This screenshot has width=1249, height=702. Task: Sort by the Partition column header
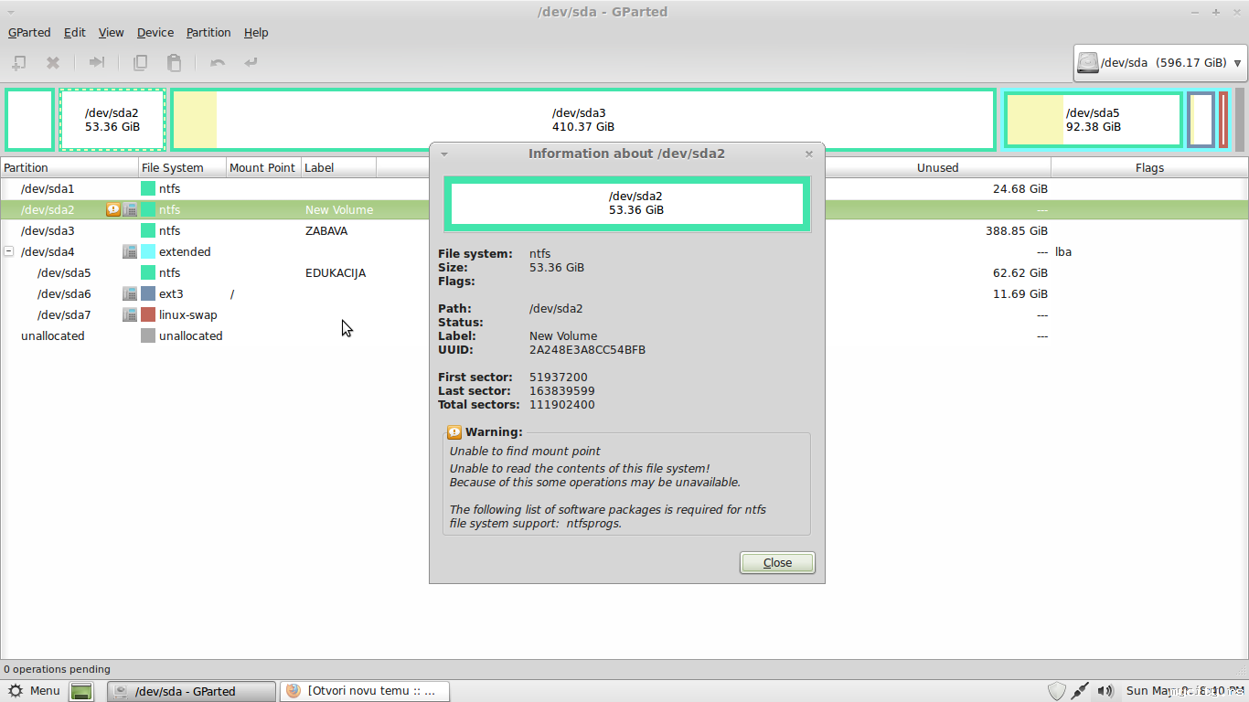[69, 167]
